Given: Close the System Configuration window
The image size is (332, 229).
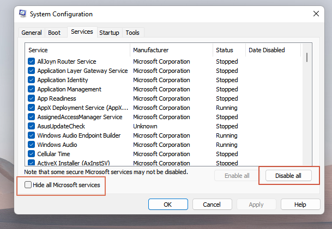Looking at the screenshot, I should pos(315,14).
